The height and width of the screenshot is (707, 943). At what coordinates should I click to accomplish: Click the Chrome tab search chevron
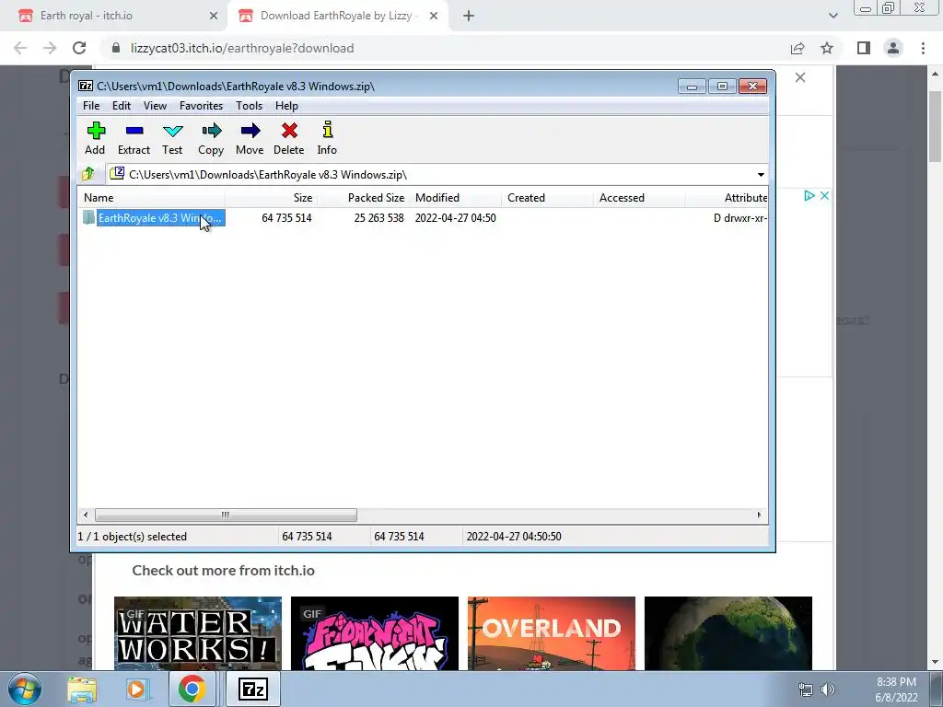(x=832, y=17)
